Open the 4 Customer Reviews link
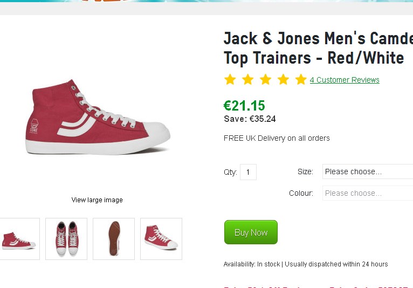The height and width of the screenshot is (288, 413). pyautogui.click(x=345, y=80)
